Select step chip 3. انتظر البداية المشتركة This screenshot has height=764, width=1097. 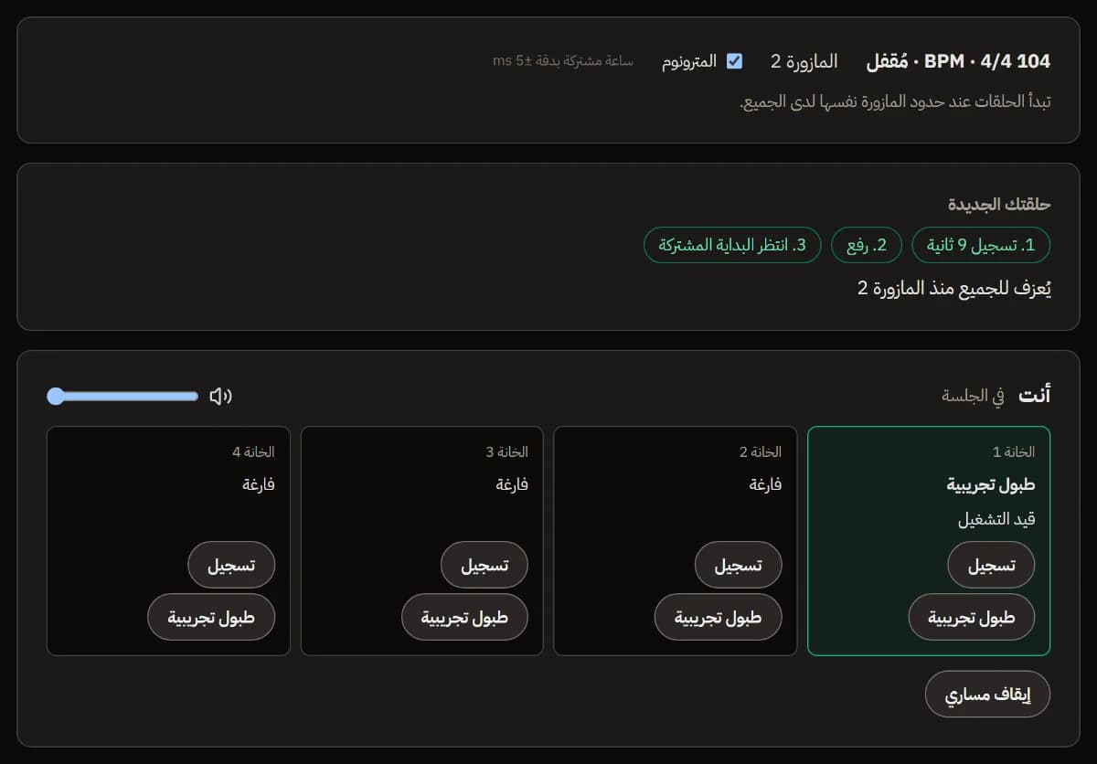[x=733, y=245]
